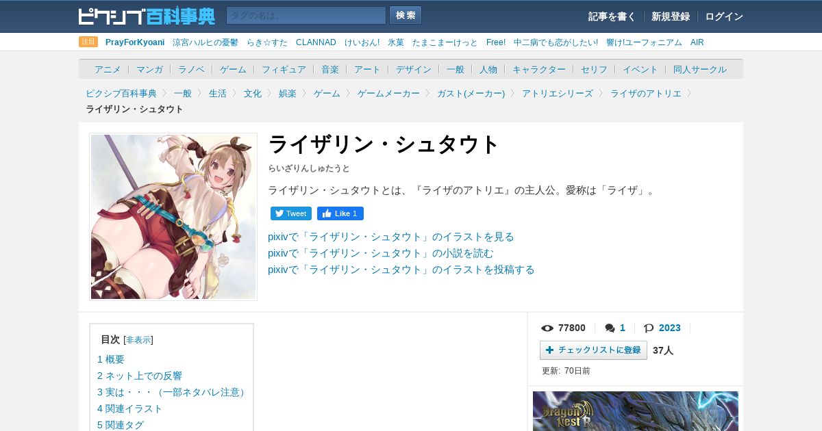Click the 注目 highlight badge
The width and height of the screenshot is (822, 431).
[x=88, y=42]
